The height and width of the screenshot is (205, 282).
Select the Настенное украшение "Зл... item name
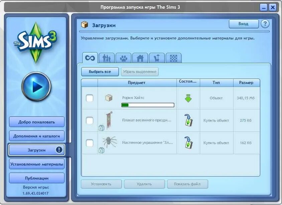147,142
